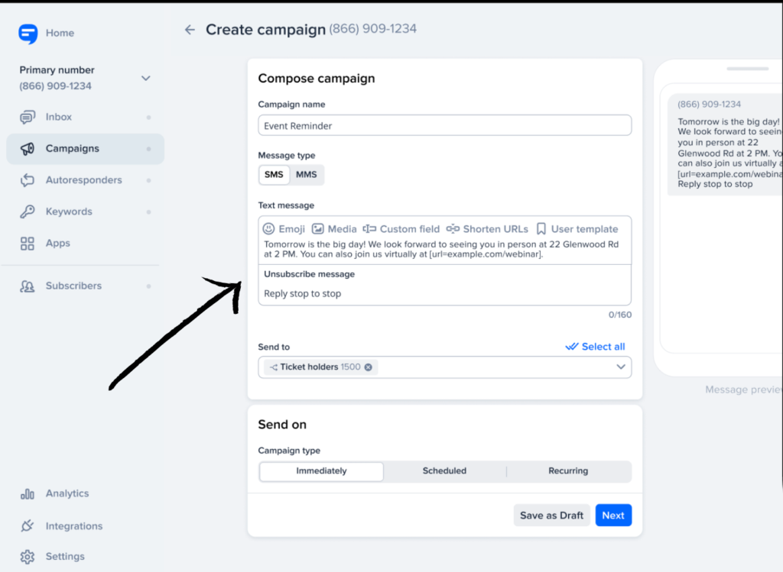Open the Send to dropdown arrow

[621, 367]
